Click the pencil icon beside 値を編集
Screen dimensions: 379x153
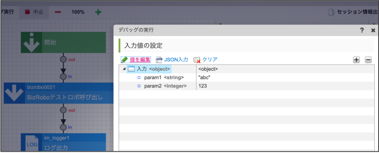click(124, 59)
